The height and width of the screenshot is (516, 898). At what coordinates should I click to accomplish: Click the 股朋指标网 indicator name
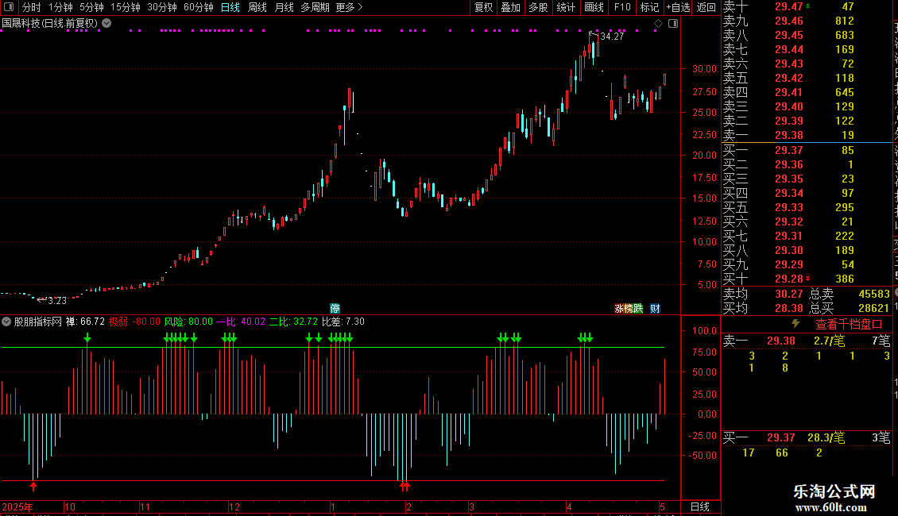point(38,322)
